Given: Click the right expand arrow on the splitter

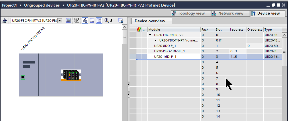Looking at the screenshot, I should pos(129,94).
